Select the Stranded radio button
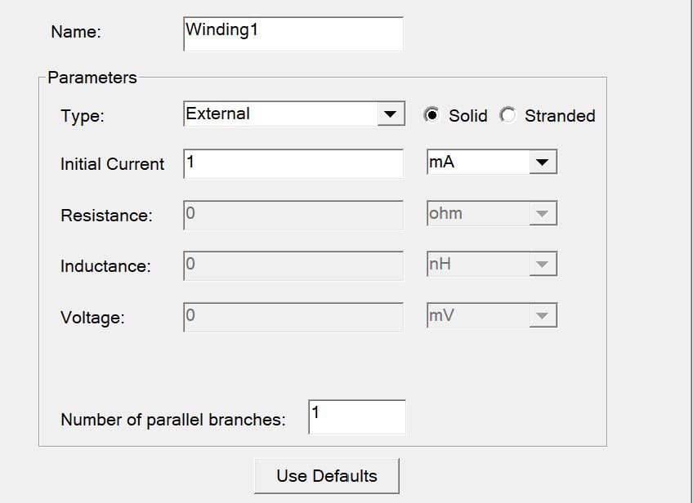 508,115
